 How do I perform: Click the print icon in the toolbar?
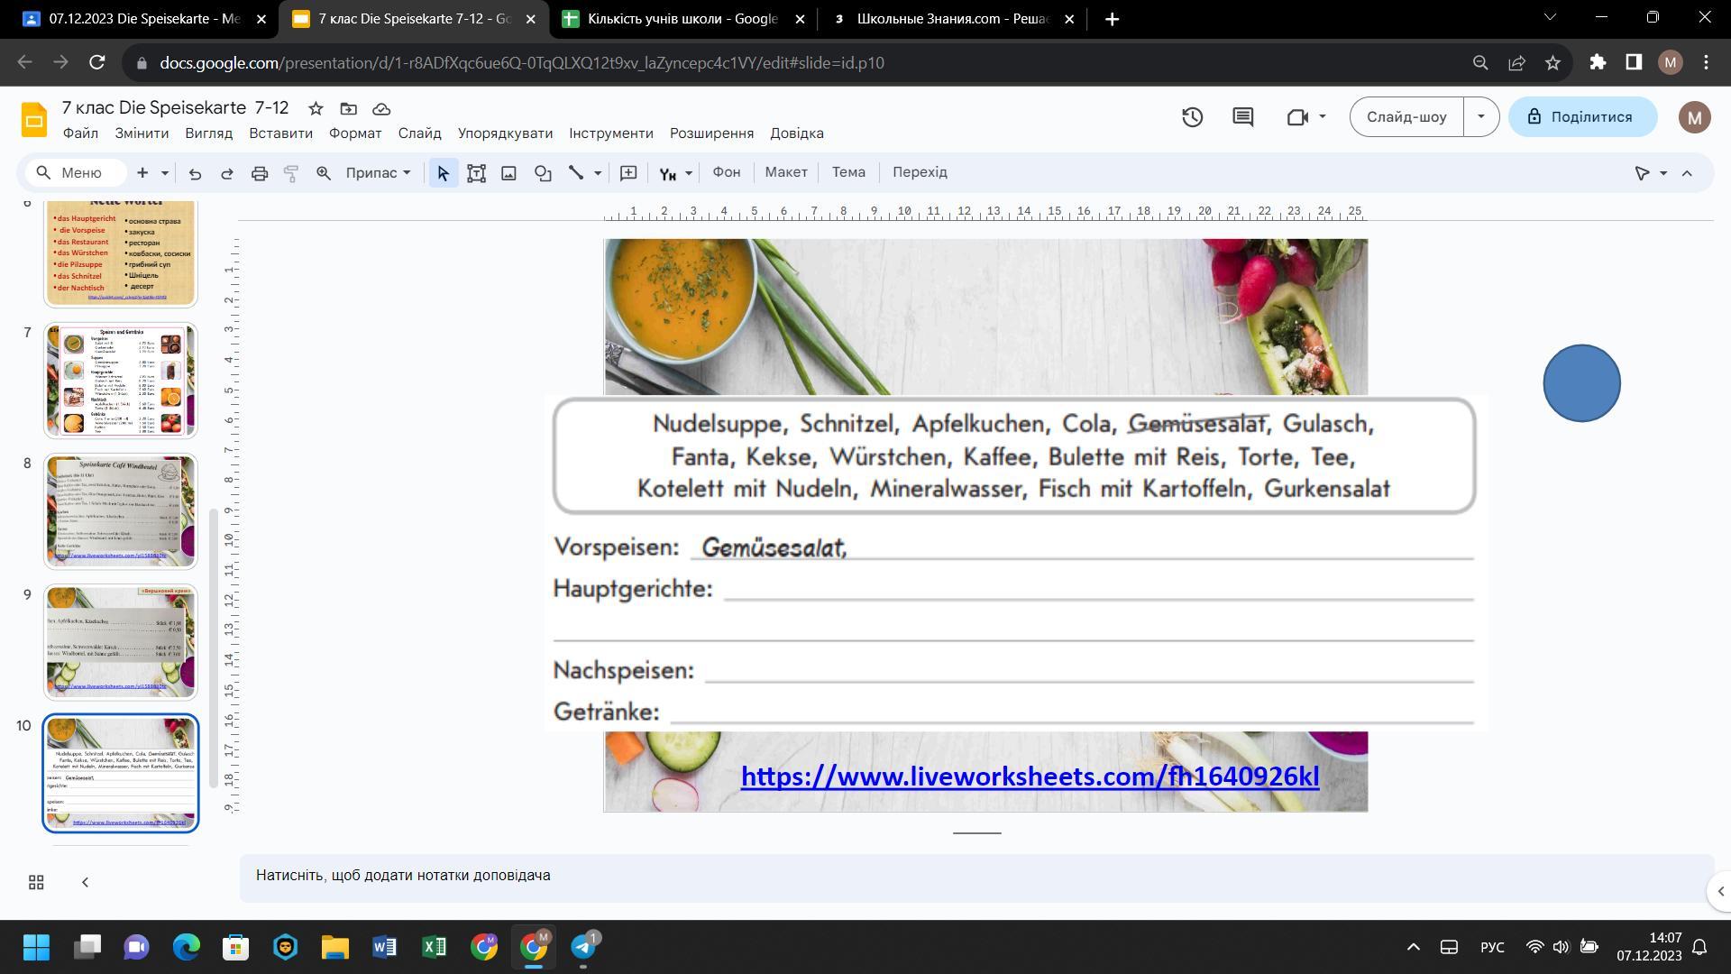pos(260,173)
